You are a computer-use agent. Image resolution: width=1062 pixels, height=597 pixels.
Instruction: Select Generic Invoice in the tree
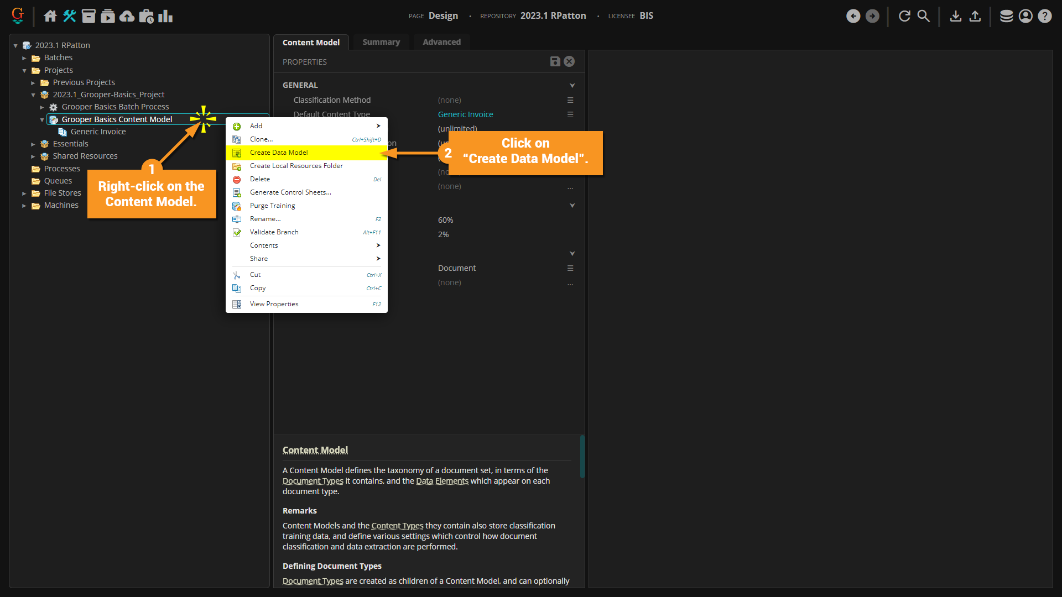click(98, 132)
